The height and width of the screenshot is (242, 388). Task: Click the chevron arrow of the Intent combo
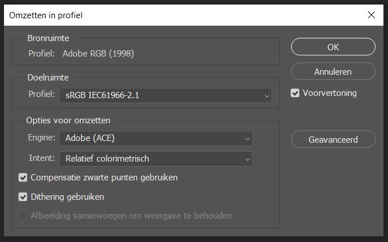(x=247, y=159)
